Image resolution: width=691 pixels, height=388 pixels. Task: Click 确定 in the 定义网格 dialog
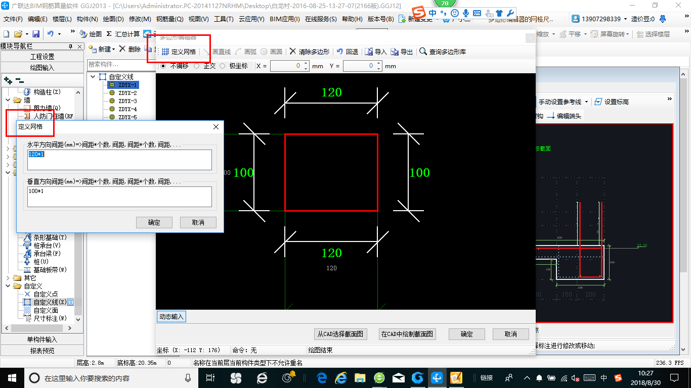154,222
